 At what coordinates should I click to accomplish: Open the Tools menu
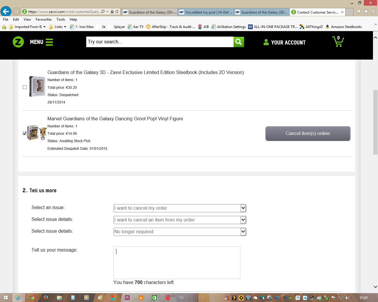[x=61, y=19]
